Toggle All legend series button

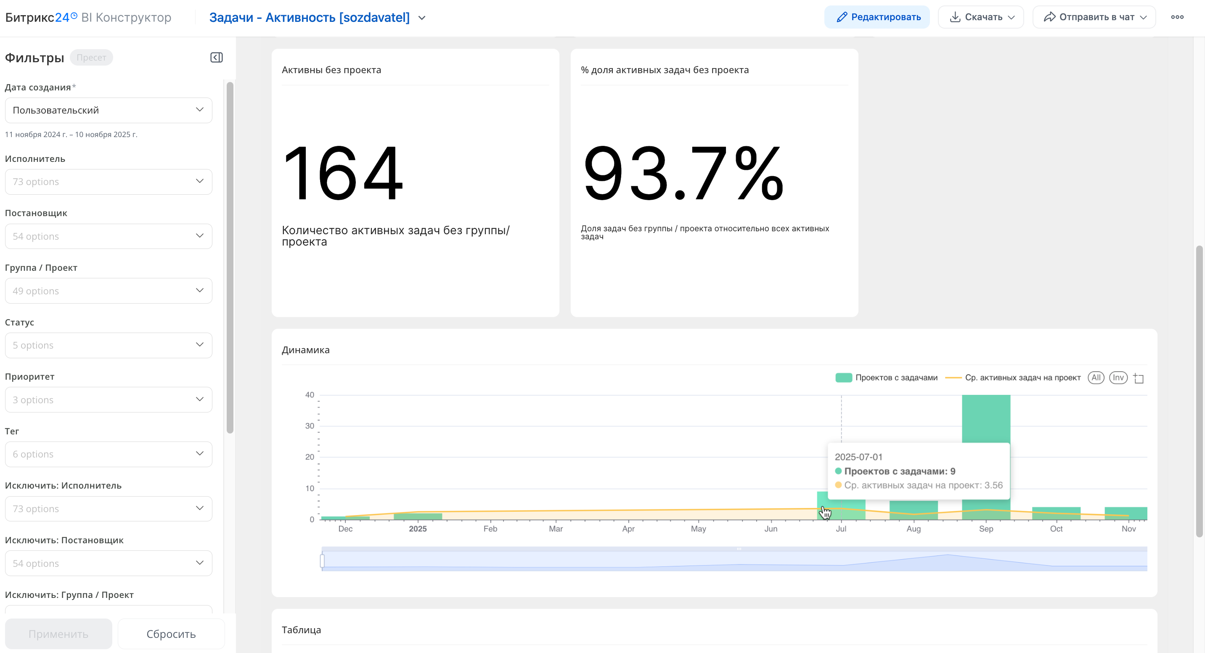coord(1096,378)
